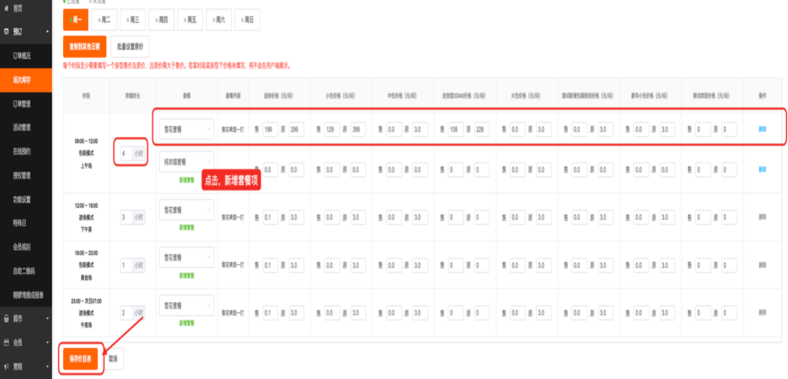Click the 取消 cancel button

(x=114, y=359)
